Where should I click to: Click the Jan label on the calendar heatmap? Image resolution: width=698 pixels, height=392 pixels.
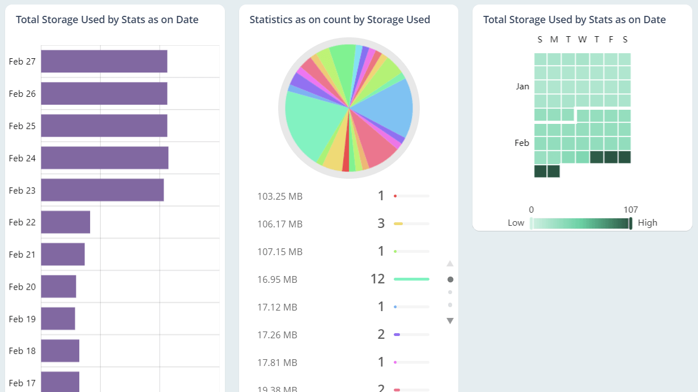click(x=522, y=86)
